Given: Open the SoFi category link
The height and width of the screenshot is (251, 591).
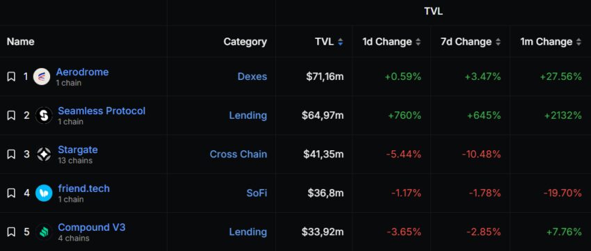Looking at the screenshot, I should [x=257, y=193].
